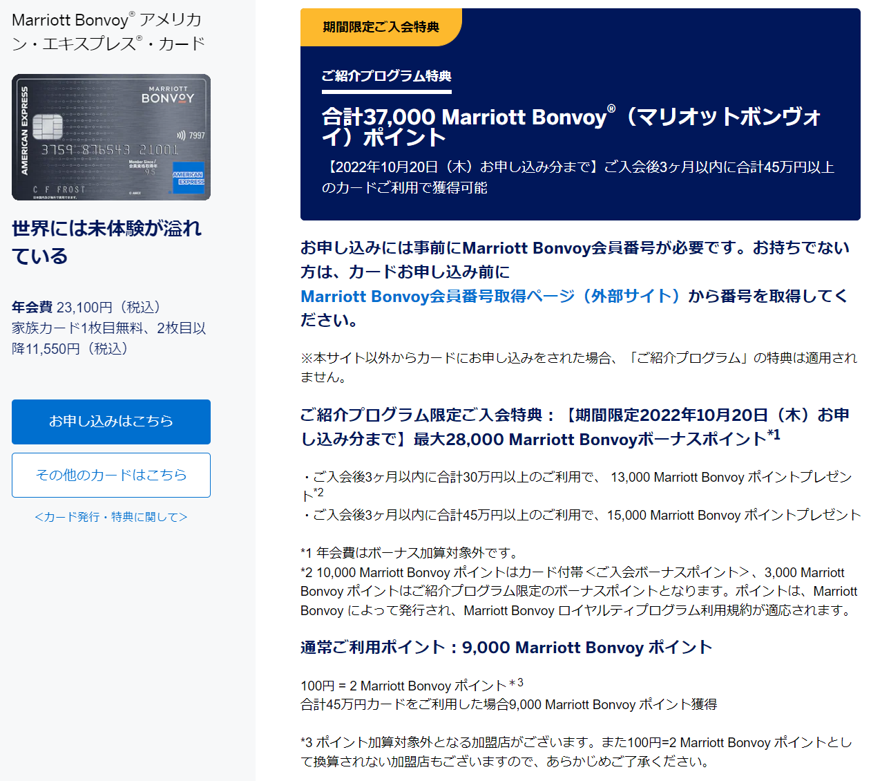The width and height of the screenshot is (871, 781).
Task: Select the ご紹介プログラム特典 tab
Action: [x=386, y=76]
